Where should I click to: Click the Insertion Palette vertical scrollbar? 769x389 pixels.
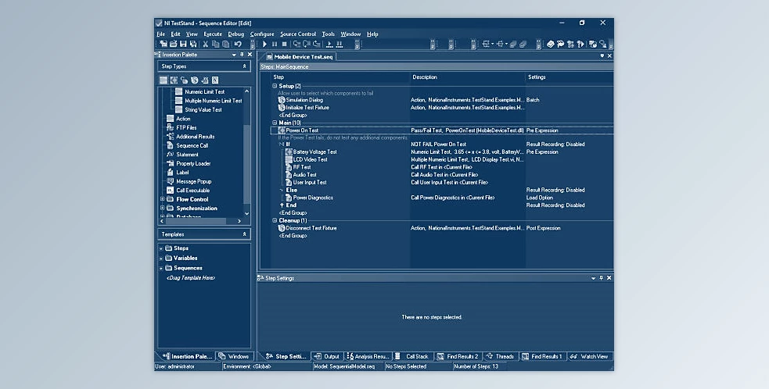[247, 156]
